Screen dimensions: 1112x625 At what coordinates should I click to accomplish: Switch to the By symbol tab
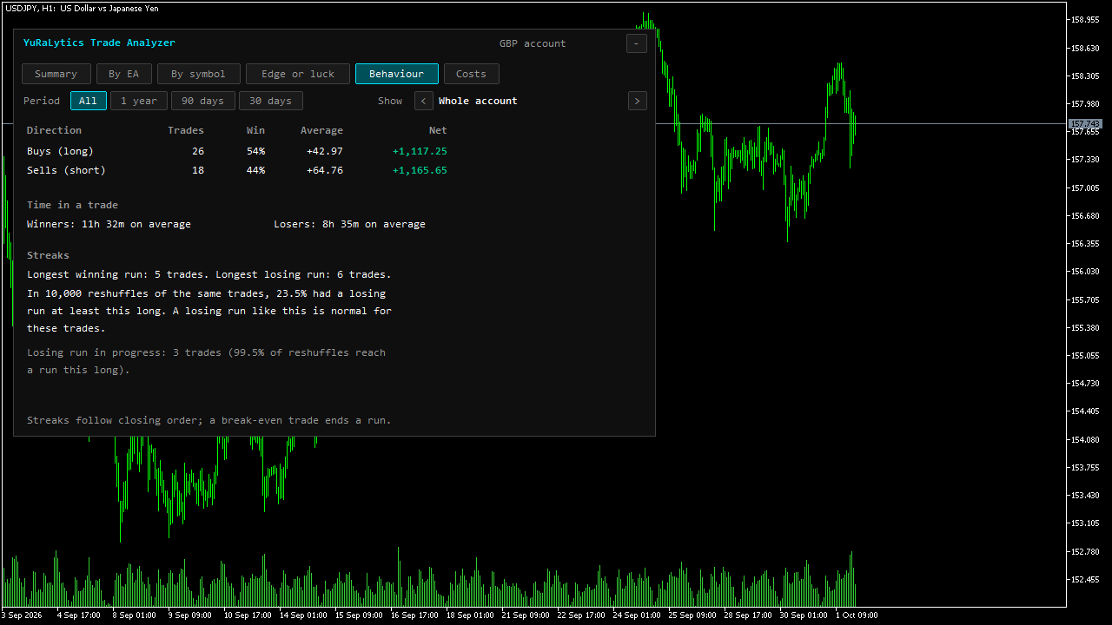(198, 74)
